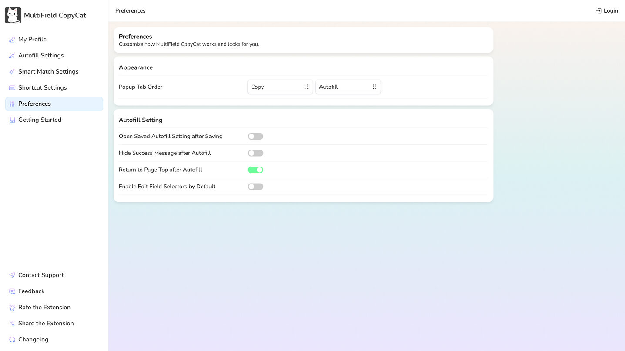Click the Rate the Extension icon
The image size is (625, 351).
pos(12,308)
